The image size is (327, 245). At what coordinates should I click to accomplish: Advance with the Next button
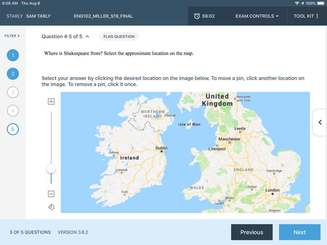(300, 232)
